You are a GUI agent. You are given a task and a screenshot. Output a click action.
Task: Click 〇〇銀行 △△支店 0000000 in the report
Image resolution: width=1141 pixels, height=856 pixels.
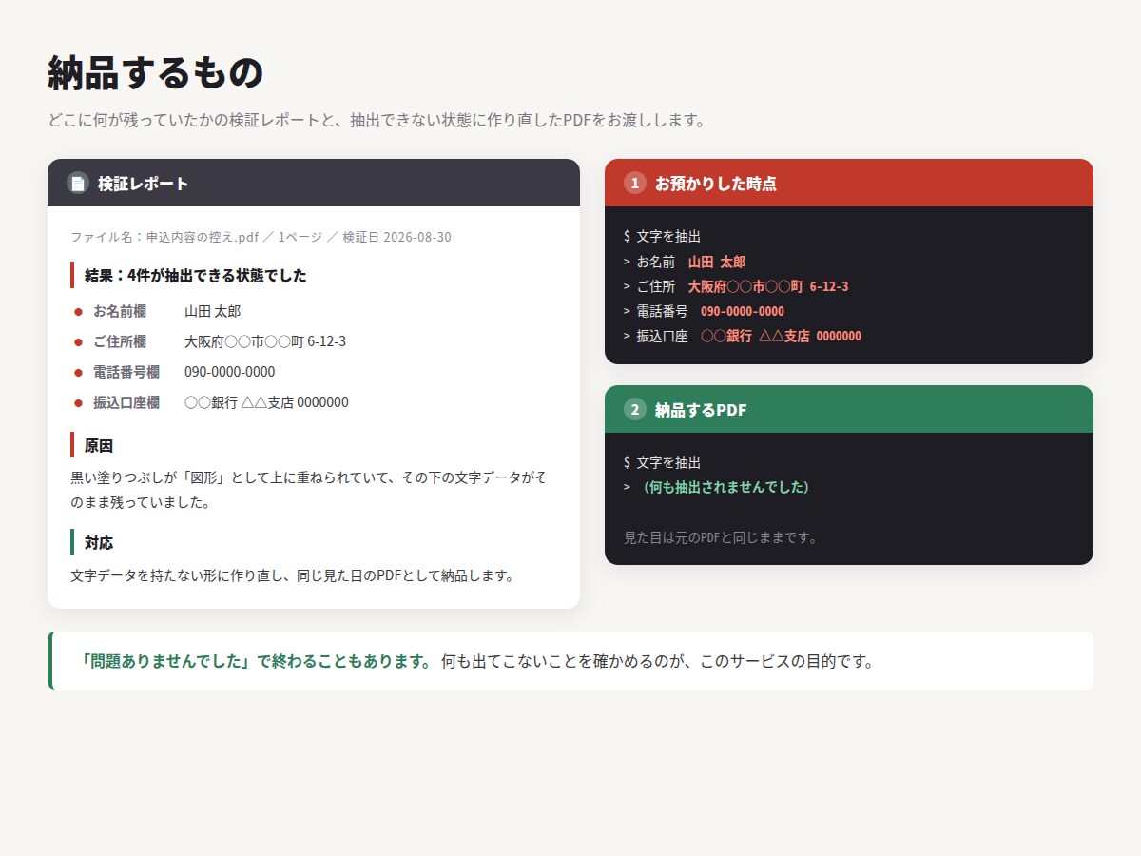[x=266, y=402]
